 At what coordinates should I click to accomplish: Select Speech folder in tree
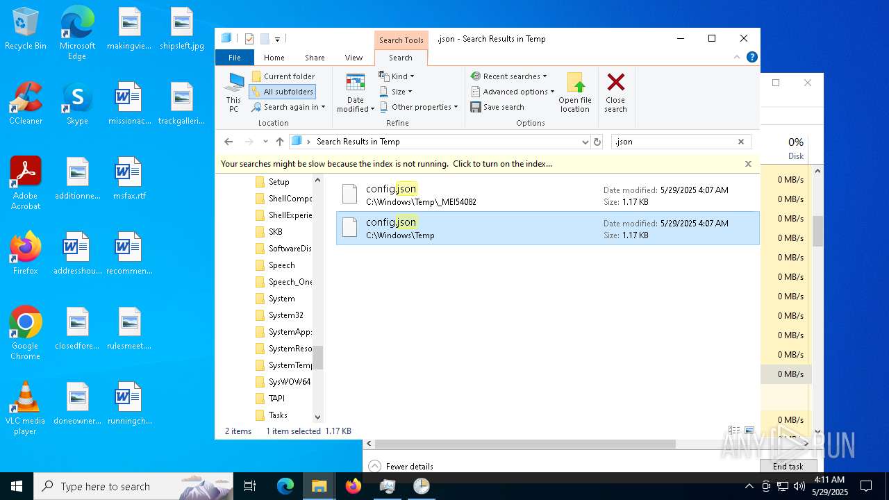[x=281, y=265]
